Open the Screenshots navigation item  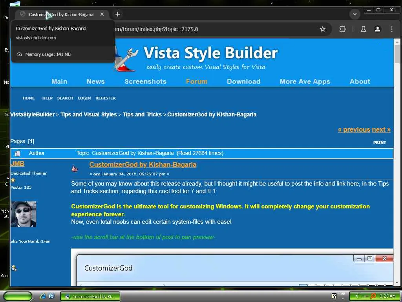tap(145, 81)
